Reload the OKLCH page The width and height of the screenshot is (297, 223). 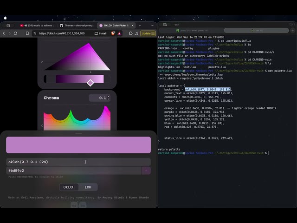click(x=15, y=33)
